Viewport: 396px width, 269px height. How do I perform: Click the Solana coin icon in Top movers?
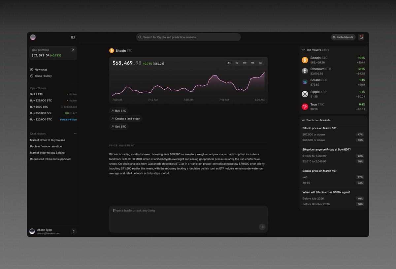tap(305, 82)
